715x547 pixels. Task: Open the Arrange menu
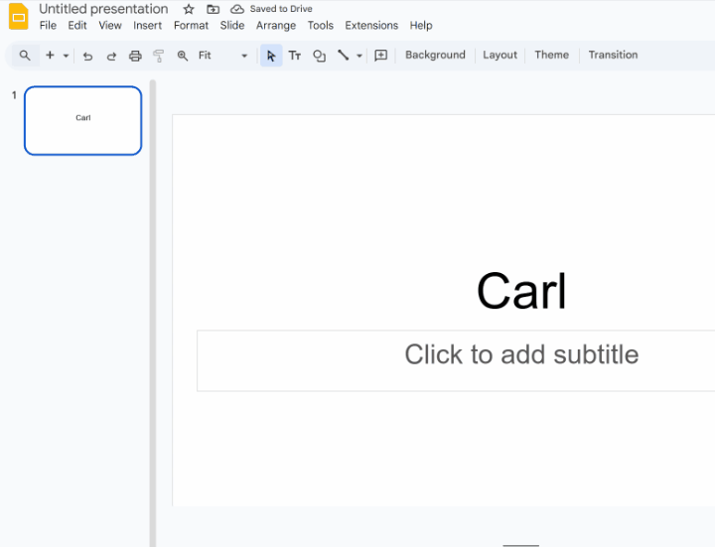(x=276, y=26)
